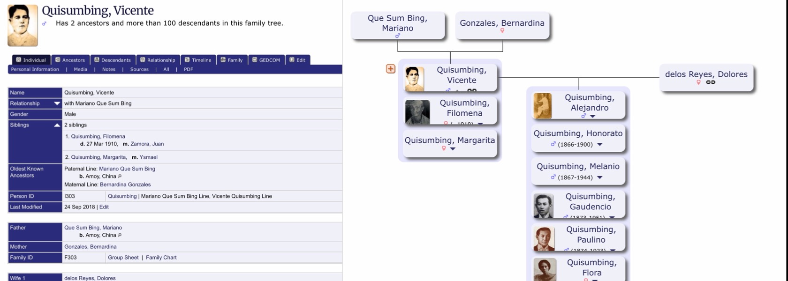788x281 pixels.
Task: Switch to the Ancestors tab
Action: pyautogui.click(x=70, y=60)
